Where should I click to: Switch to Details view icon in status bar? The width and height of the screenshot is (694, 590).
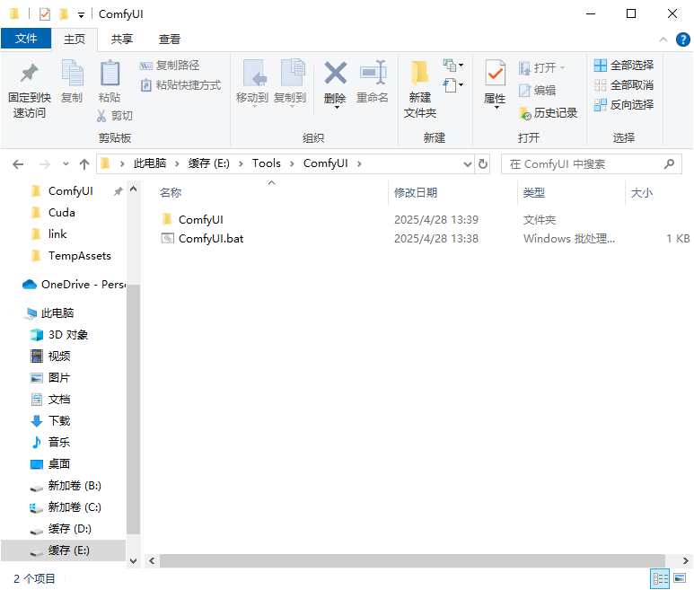pyautogui.click(x=660, y=578)
